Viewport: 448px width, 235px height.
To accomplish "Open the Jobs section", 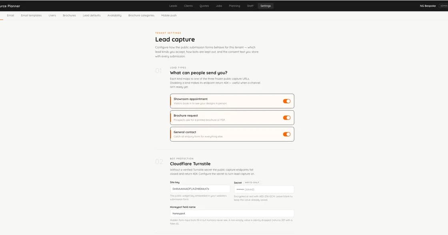I will click(x=219, y=6).
